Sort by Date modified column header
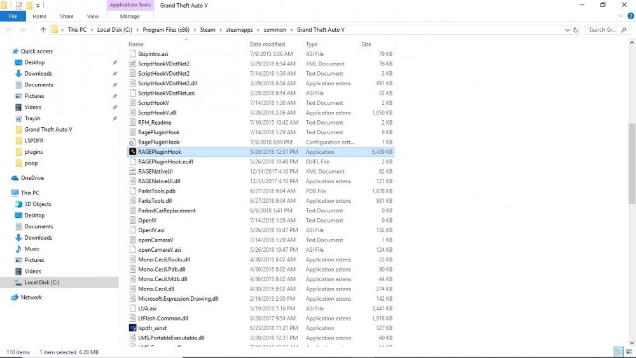This screenshot has height=358, width=636. 275,44
